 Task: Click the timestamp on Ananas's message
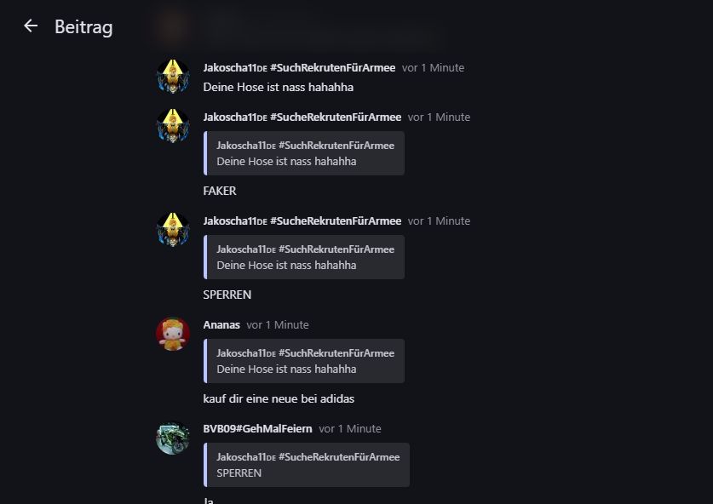(278, 325)
